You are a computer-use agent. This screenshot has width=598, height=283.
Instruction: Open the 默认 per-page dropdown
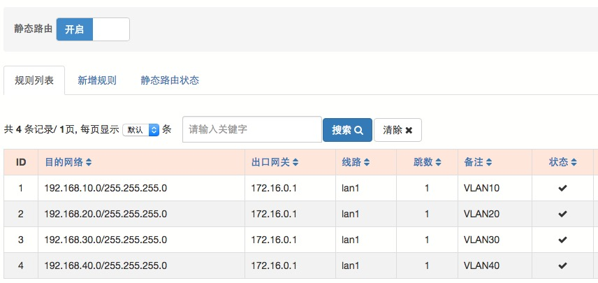(x=141, y=130)
